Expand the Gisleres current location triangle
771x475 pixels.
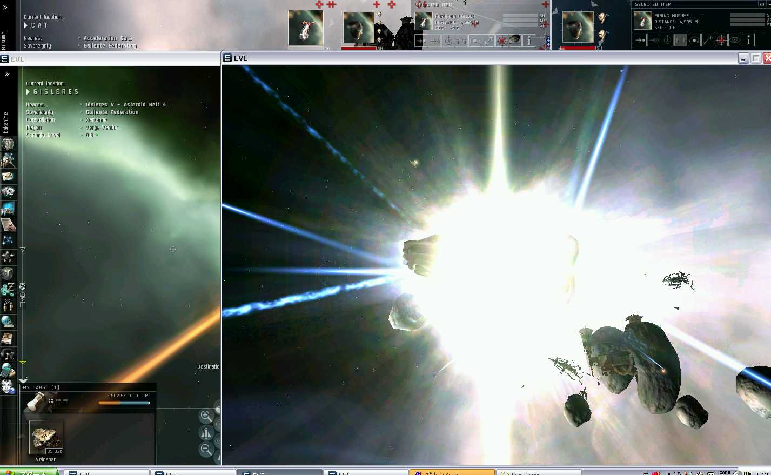(28, 92)
